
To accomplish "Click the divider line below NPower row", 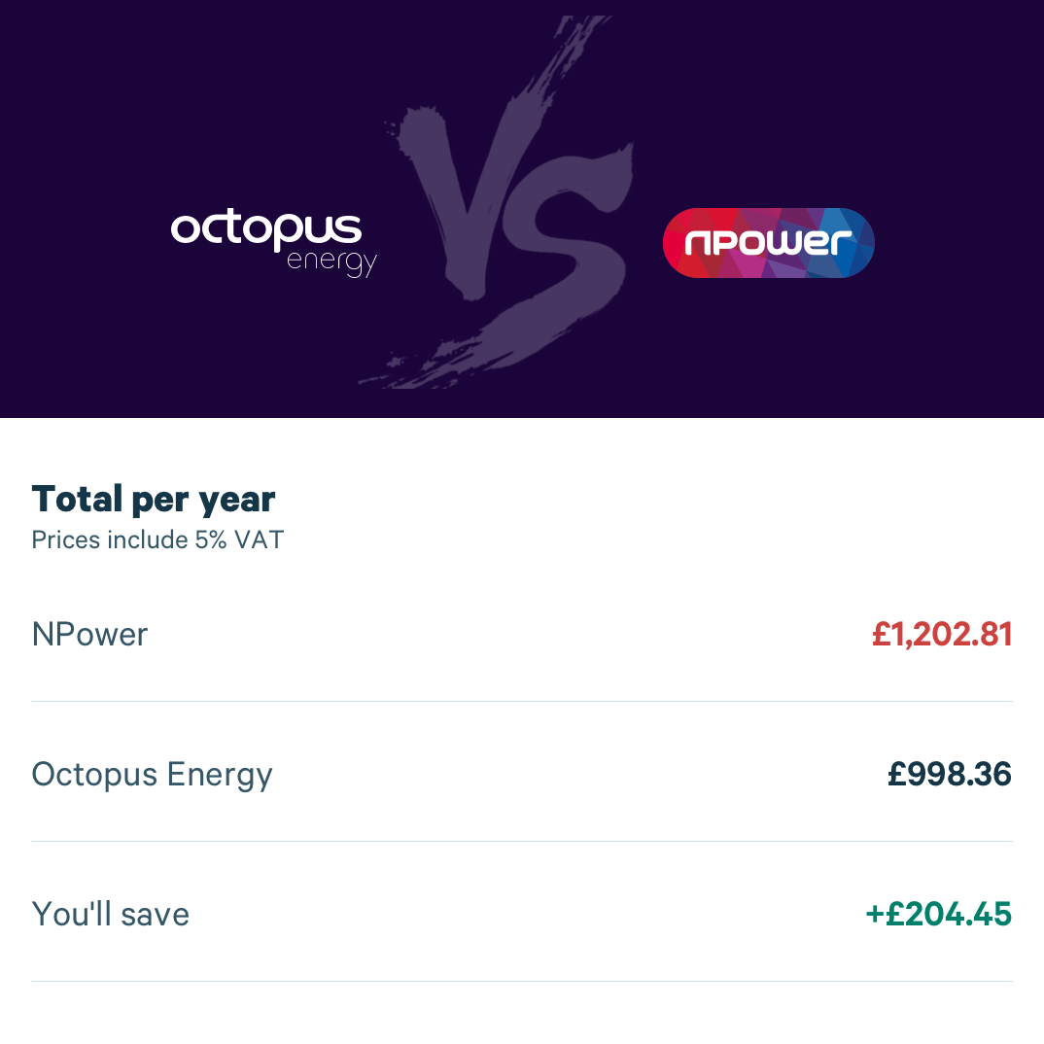I will [x=522, y=701].
